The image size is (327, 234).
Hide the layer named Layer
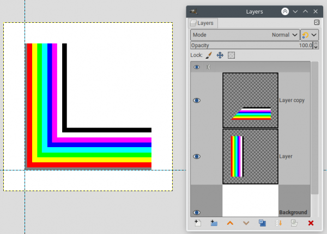coord(197,156)
